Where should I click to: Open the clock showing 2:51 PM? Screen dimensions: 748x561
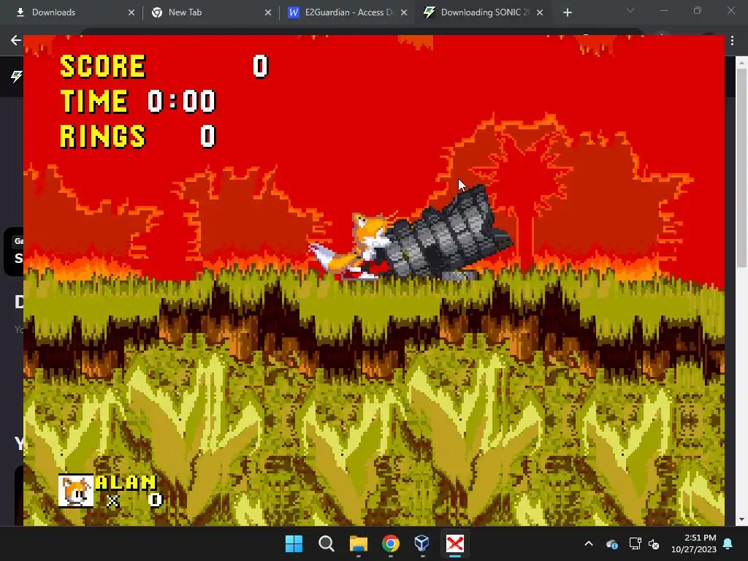click(x=694, y=543)
